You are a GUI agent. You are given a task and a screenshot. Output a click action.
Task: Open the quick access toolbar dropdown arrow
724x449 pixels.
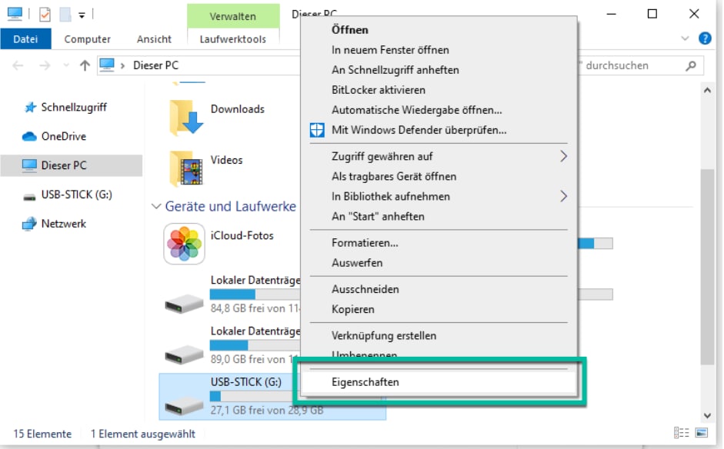point(82,15)
